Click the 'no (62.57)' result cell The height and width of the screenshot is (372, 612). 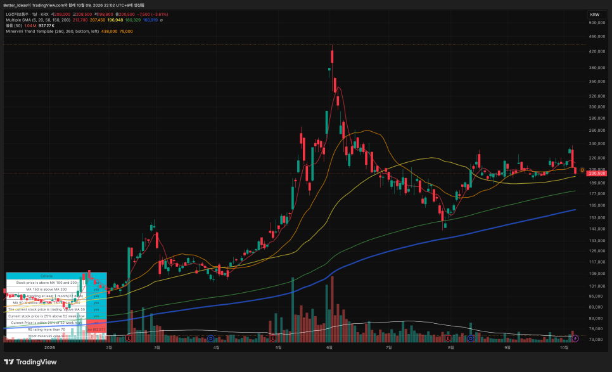(x=96, y=330)
